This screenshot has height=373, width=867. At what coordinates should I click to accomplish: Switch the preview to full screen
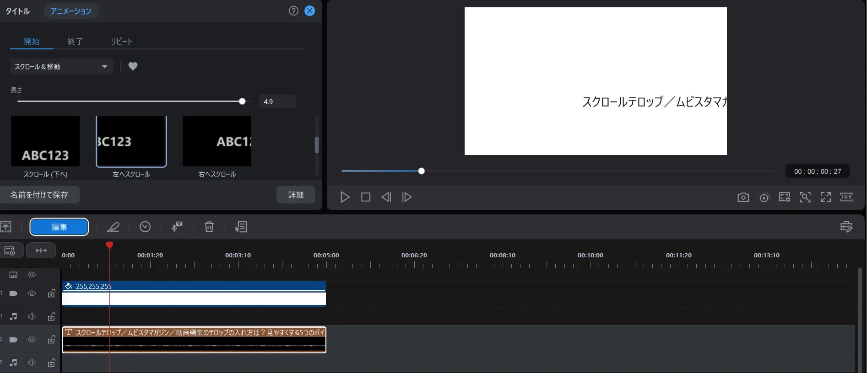[x=826, y=197]
